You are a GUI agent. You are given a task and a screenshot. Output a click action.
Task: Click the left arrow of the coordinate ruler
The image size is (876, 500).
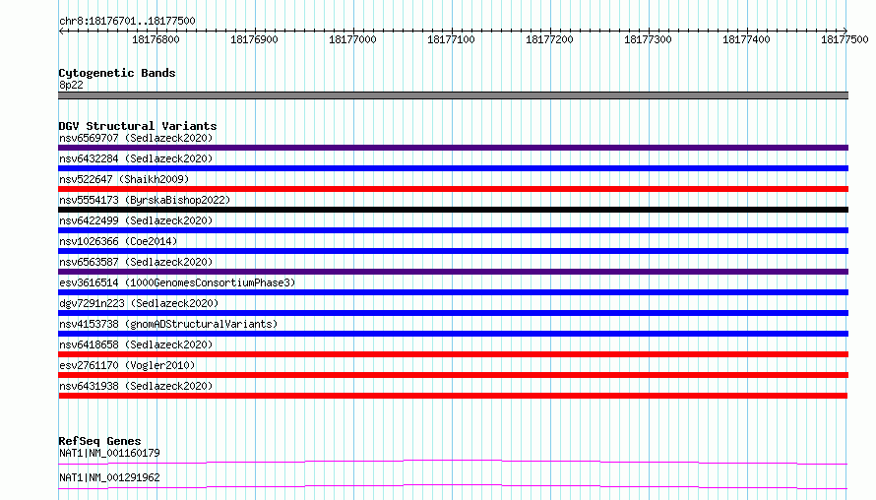61,31
